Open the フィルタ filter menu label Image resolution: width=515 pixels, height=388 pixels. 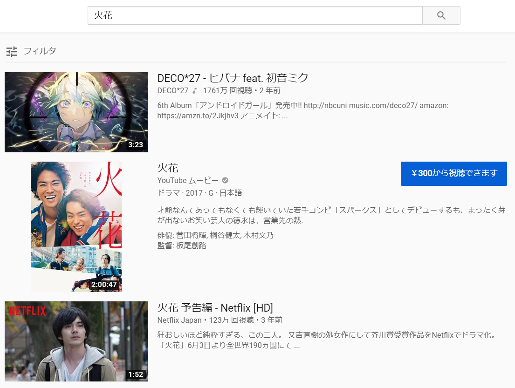click(40, 51)
